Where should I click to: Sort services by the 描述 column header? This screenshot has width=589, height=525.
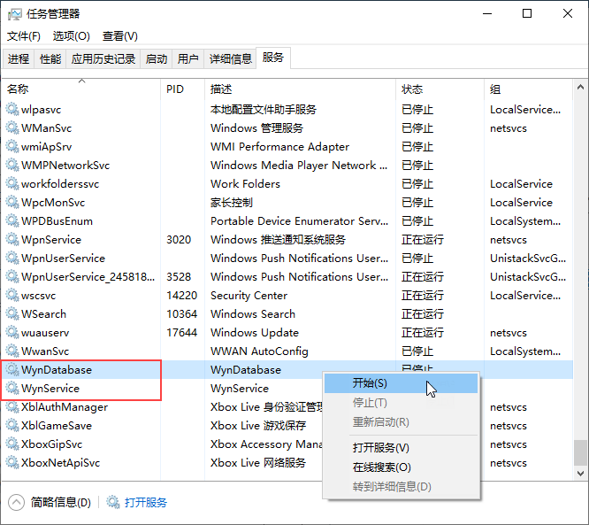300,89
